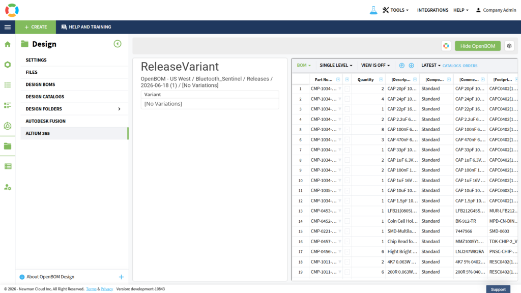Expand the DESIGN FOLDERS chevron
The width and height of the screenshot is (521, 293).
119,109
